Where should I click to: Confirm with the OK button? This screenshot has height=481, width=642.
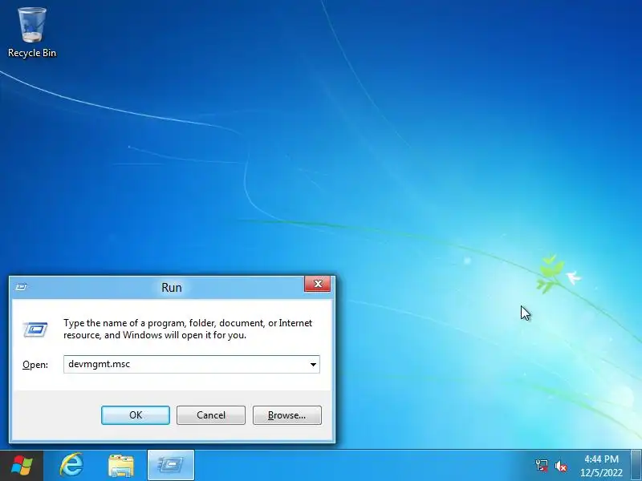click(x=136, y=415)
